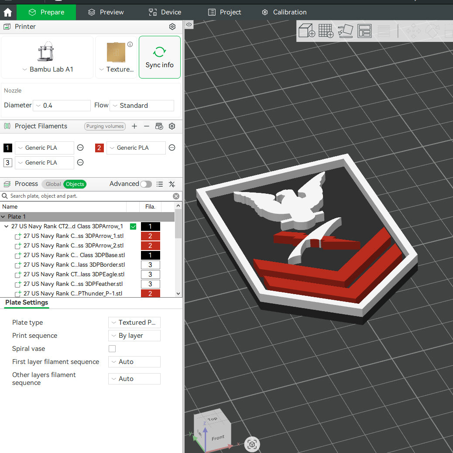
Task: Switch to the Prepare tab
Action: coord(46,12)
